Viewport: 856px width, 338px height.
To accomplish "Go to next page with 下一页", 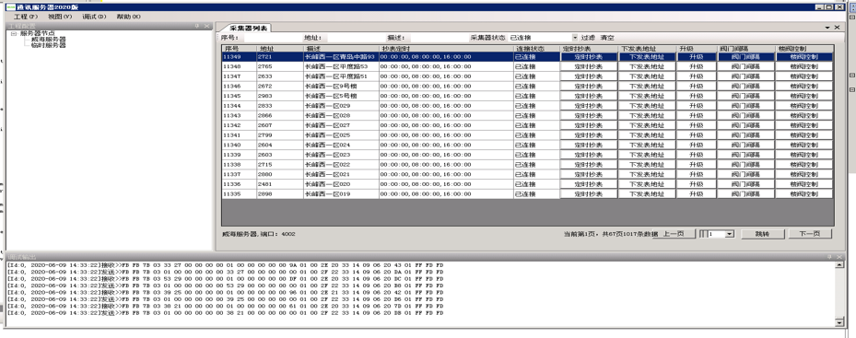I will (810, 234).
